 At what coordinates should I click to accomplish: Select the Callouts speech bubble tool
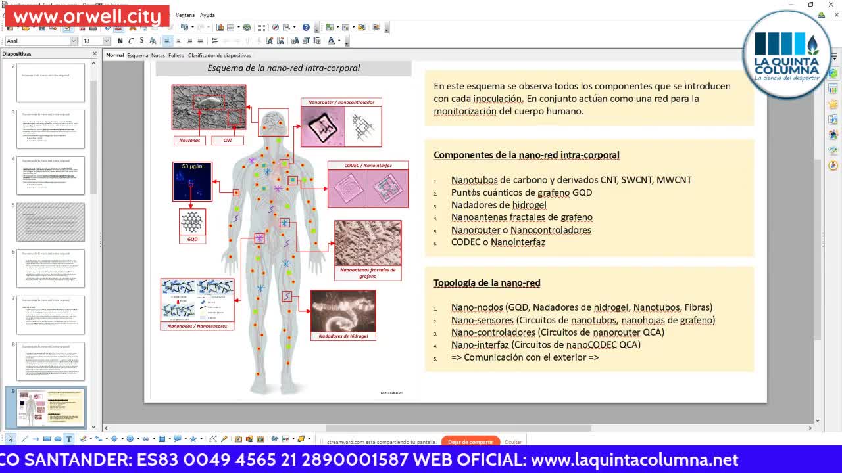[x=178, y=439]
